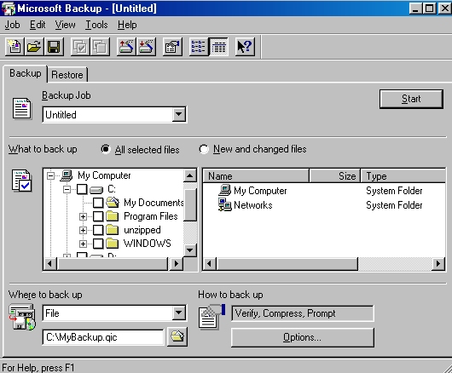Click the Options... button
This screenshot has height=373, width=452.
click(x=303, y=337)
